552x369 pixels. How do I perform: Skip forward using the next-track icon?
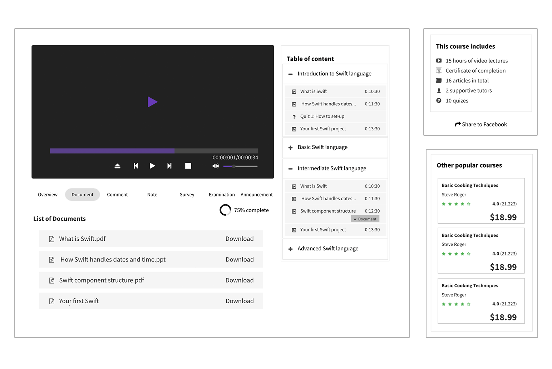(x=169, y=165)
